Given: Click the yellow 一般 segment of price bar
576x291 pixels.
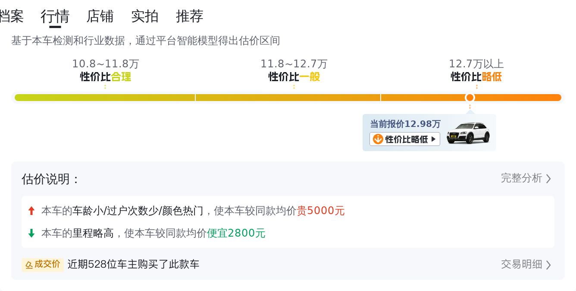Looking at the screenshot, I should click(x=288, y=98).
